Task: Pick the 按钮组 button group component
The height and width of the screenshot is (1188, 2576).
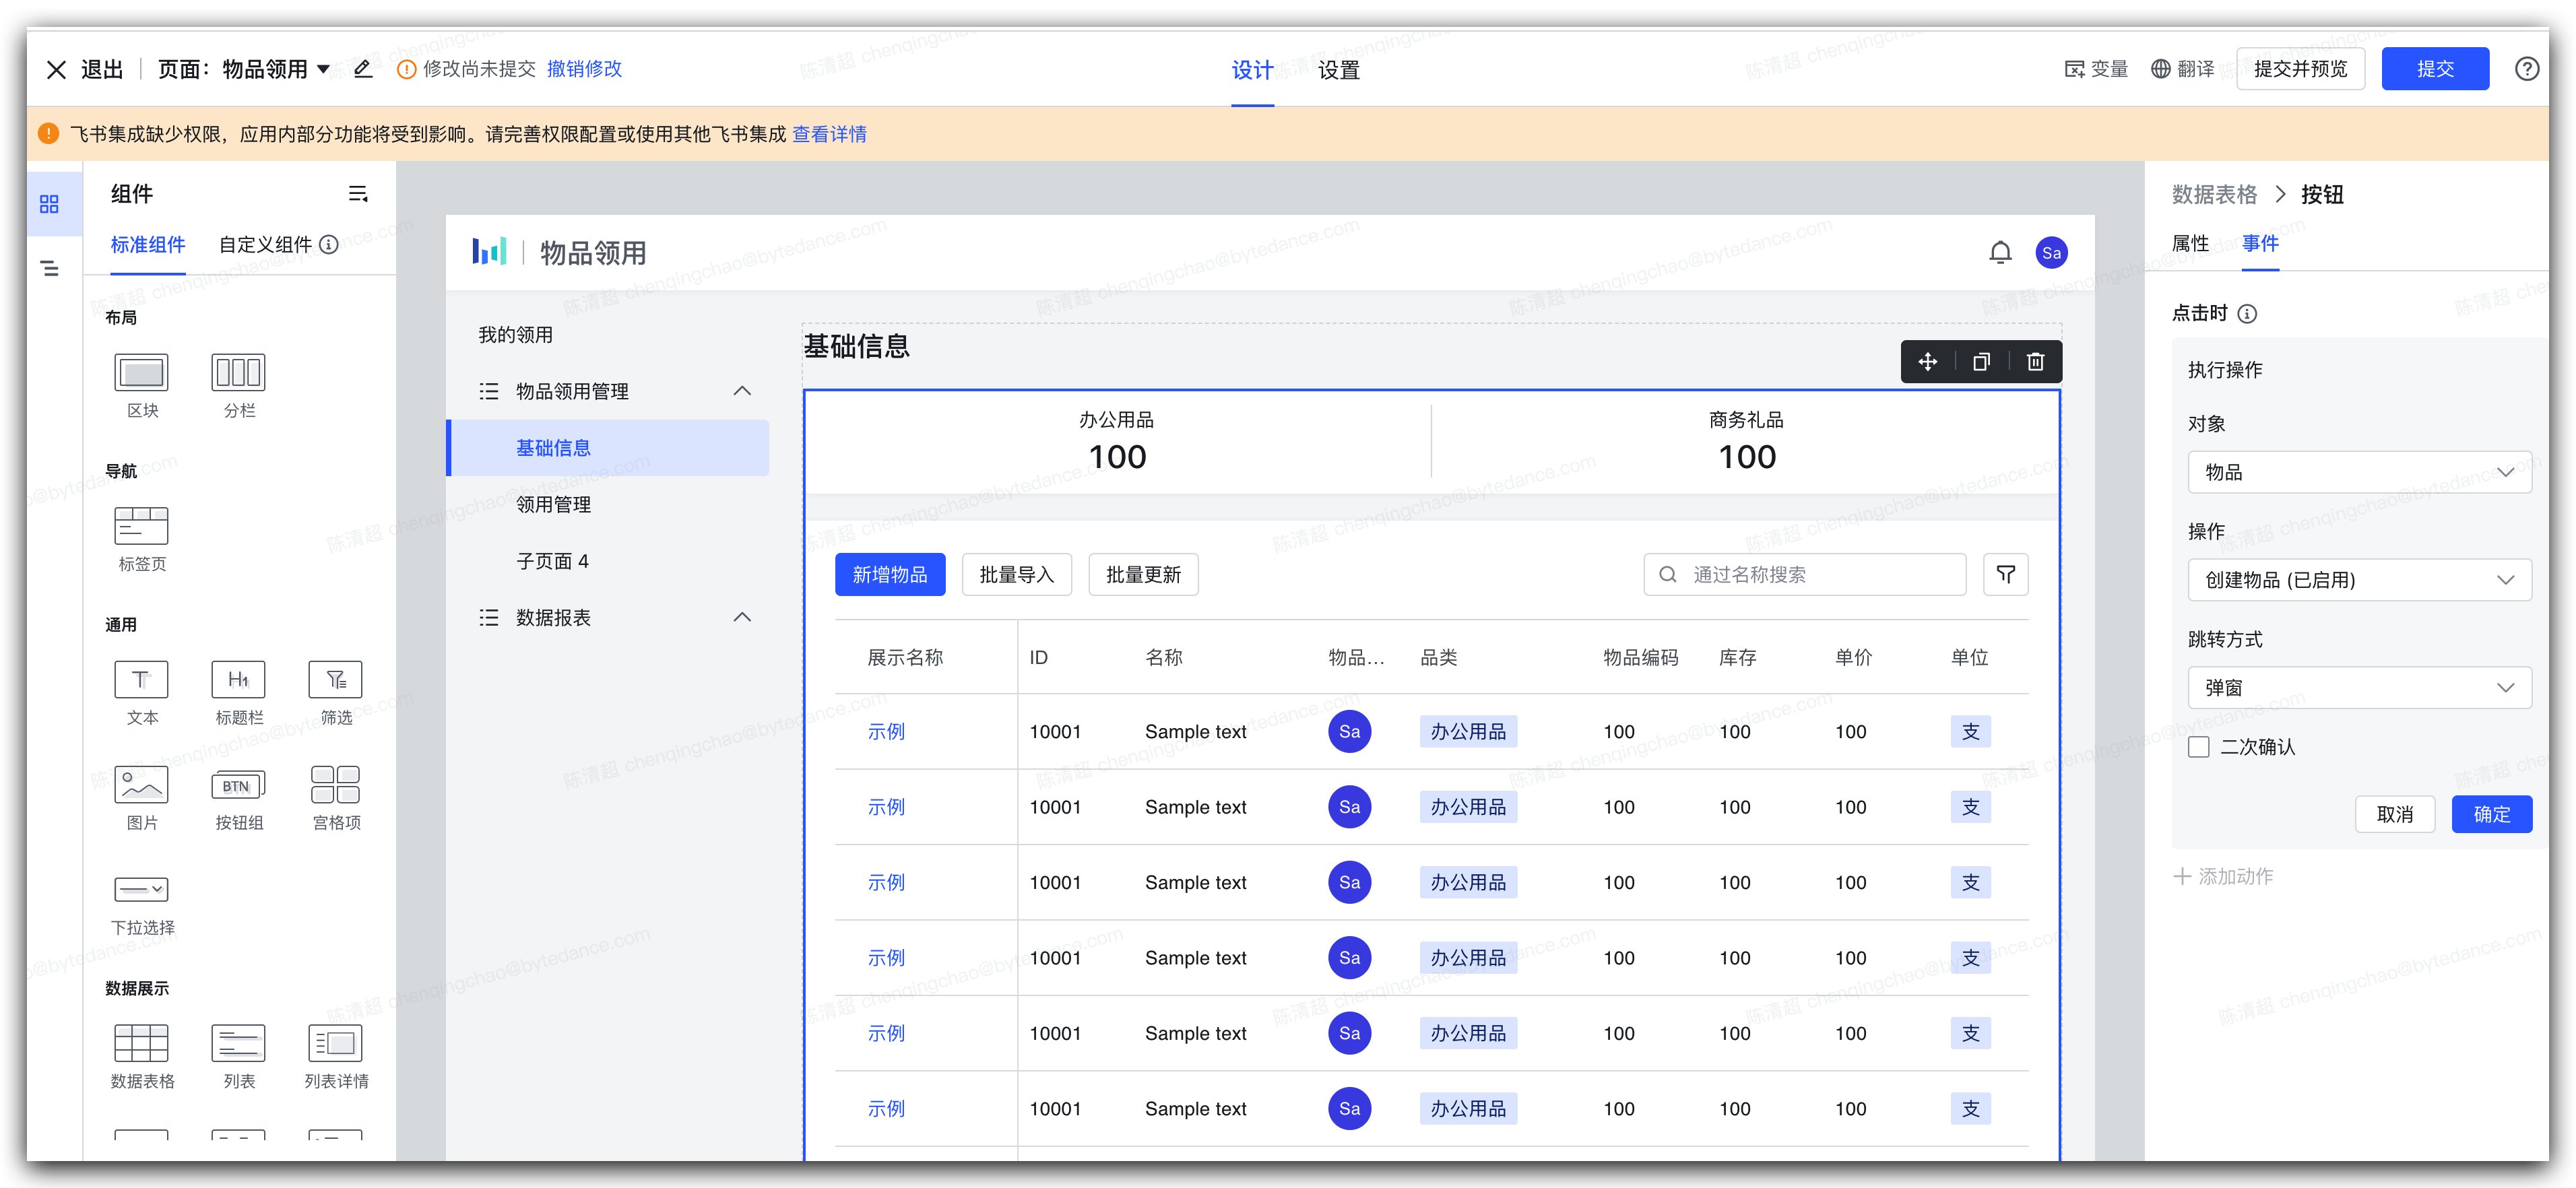Action: coord(239,798)
